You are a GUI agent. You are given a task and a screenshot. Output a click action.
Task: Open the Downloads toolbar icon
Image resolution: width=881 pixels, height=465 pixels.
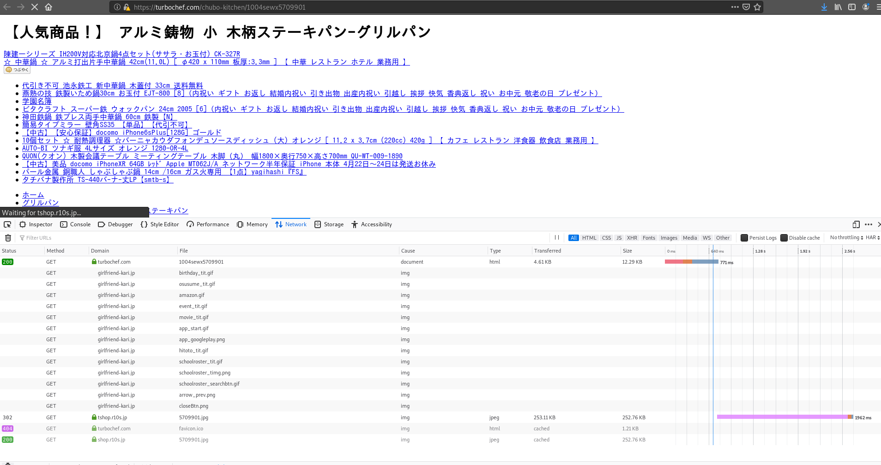pyautogui.click(x=823, y=7)
